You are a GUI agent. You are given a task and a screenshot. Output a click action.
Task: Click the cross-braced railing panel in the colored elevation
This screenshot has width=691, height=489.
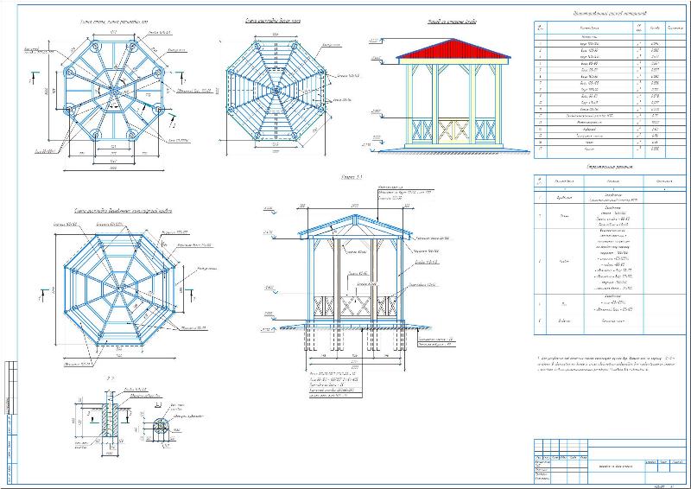coord(453,130)
